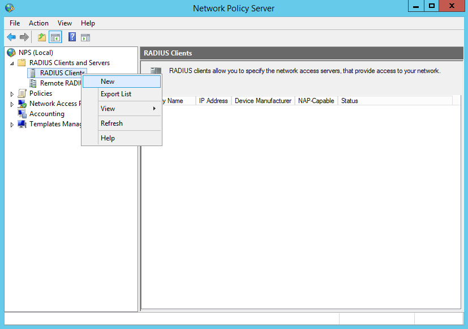Click the Device Manufacturer column header

[263, 101]
